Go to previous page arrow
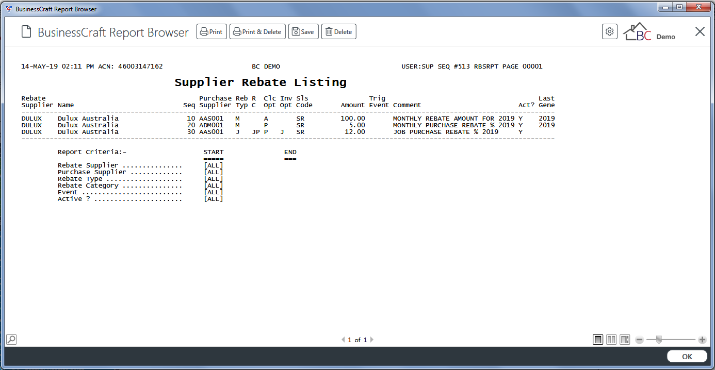 [x=343, y=340]
